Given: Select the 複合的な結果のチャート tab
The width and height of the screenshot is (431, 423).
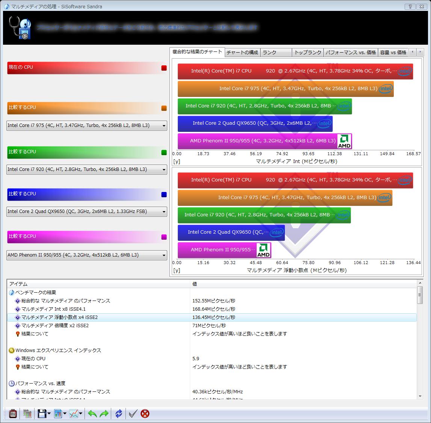Looking at the screenshot, I should point(197,52).
